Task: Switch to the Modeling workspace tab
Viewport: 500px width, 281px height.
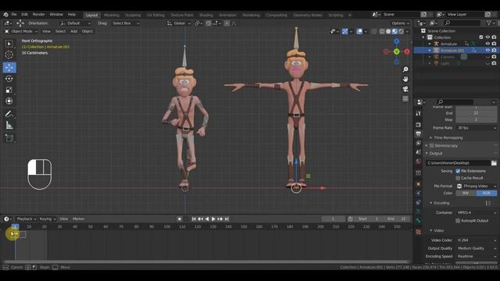Action: click(111, 15)
